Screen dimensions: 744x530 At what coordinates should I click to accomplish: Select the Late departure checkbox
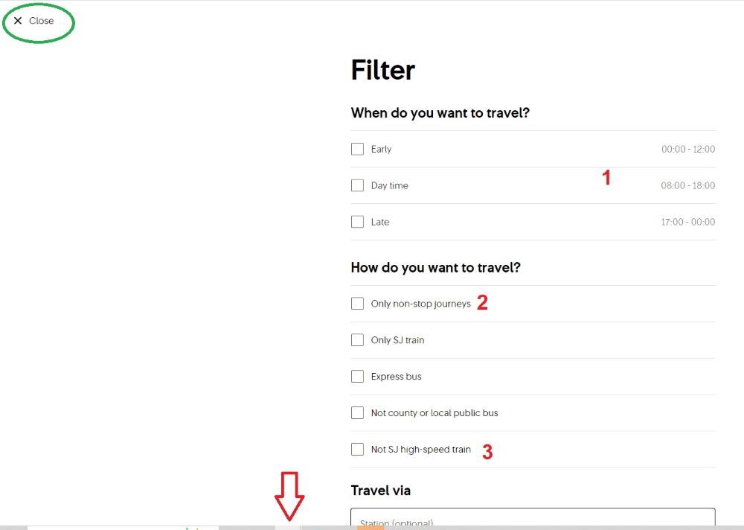pos(357,222)
